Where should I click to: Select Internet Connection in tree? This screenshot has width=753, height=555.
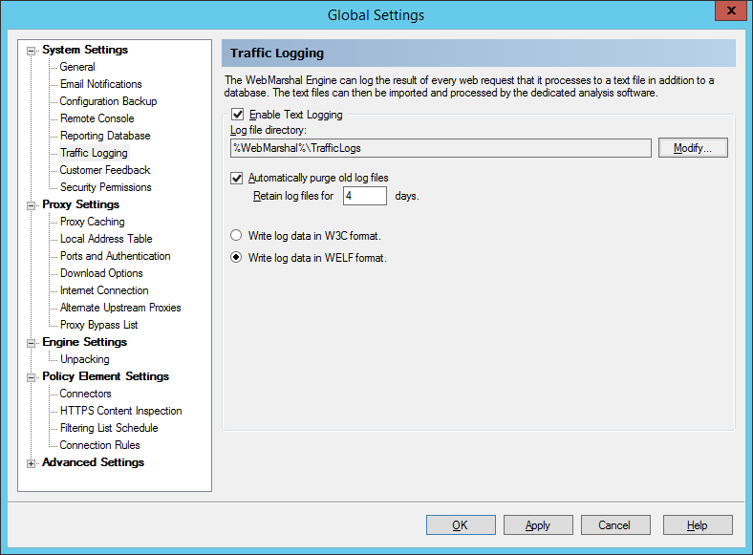(x=104, y=290)
